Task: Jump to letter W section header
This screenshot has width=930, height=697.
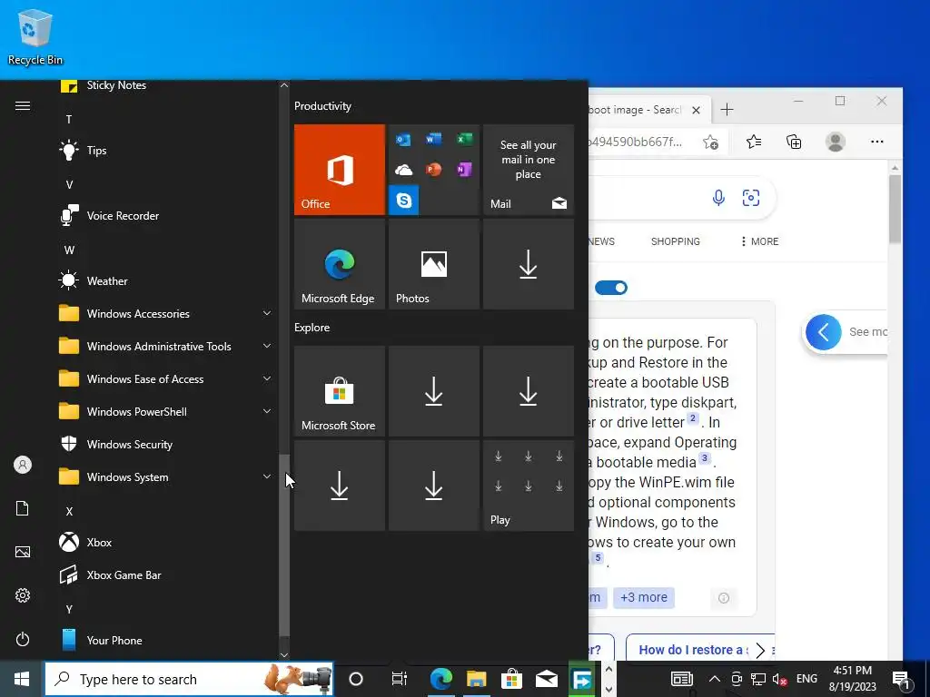Action: tap(69, 250)
